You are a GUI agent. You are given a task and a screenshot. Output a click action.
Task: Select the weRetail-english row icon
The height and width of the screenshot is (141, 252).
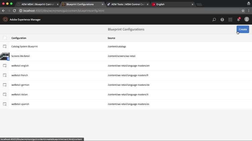[5, 66]
